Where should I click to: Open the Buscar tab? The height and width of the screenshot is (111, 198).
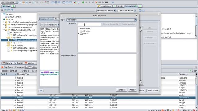(19, 63)
